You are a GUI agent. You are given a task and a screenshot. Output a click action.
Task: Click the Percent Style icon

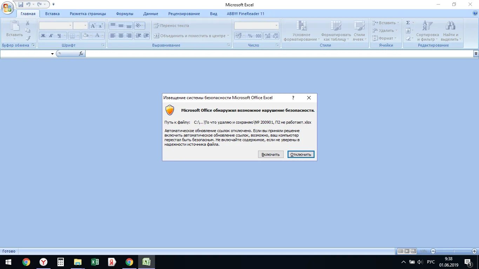[250, 36]
